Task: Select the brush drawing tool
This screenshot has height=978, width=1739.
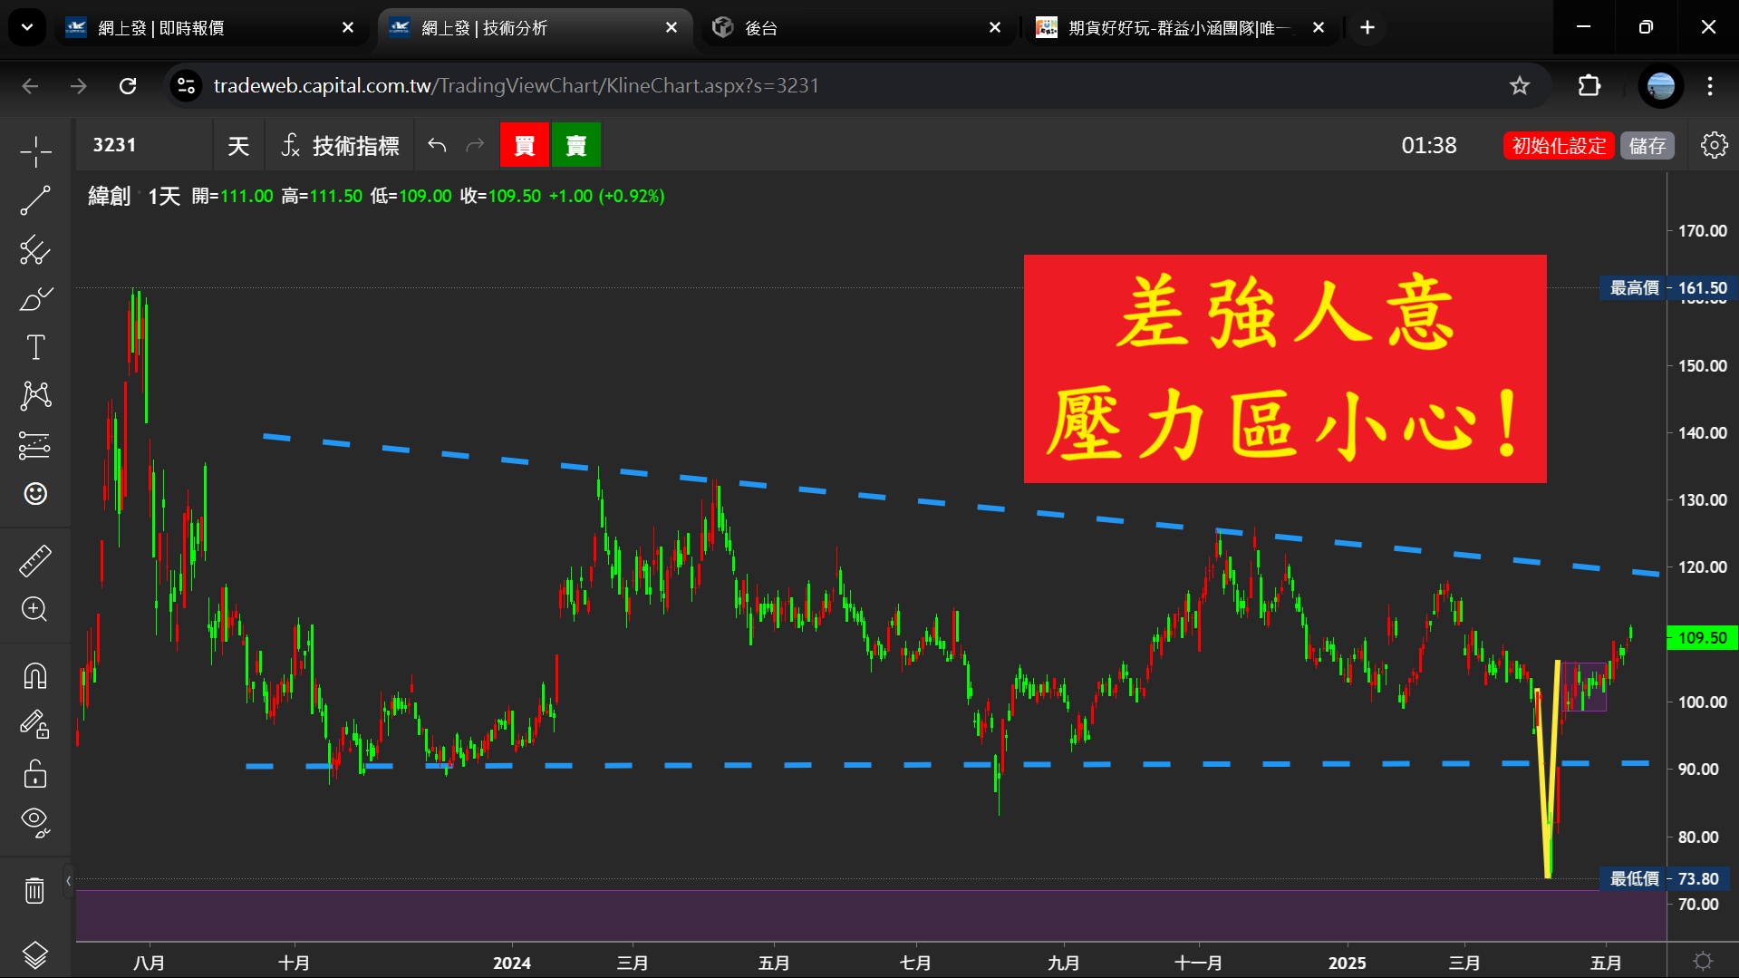Action: pos(35,298)
